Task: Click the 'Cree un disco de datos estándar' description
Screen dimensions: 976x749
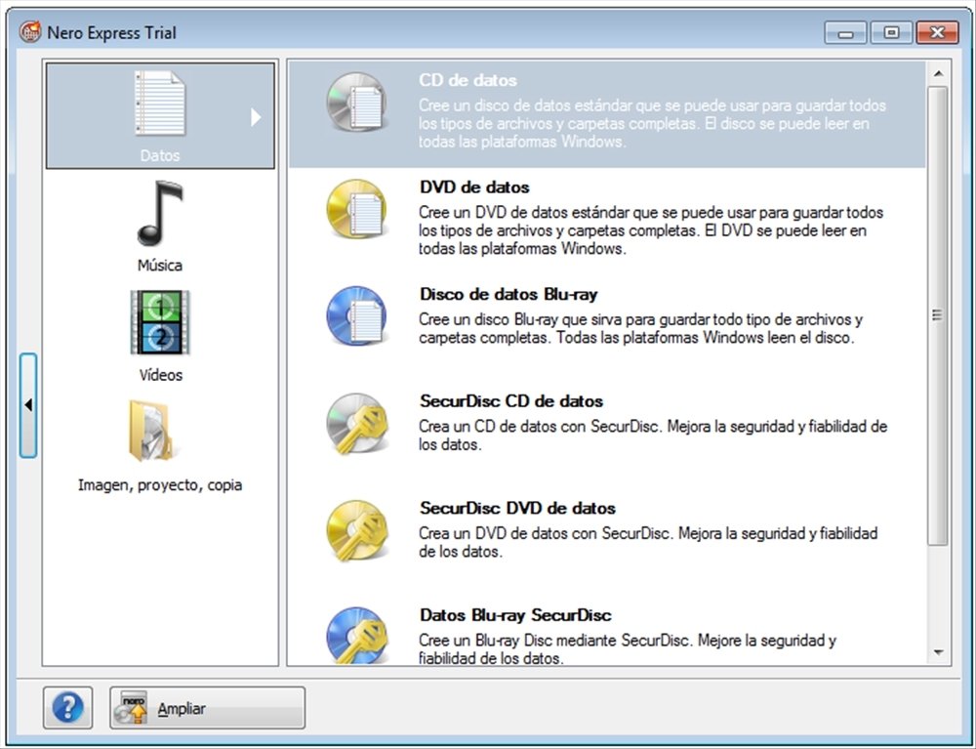Action: pos(652,123)
